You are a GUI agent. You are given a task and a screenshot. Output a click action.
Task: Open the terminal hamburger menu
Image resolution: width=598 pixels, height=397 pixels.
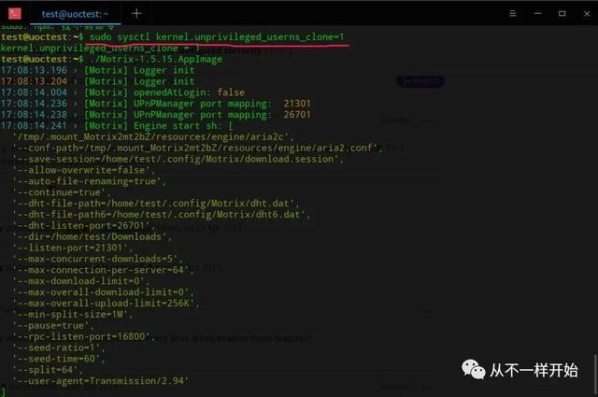[513, 14]
